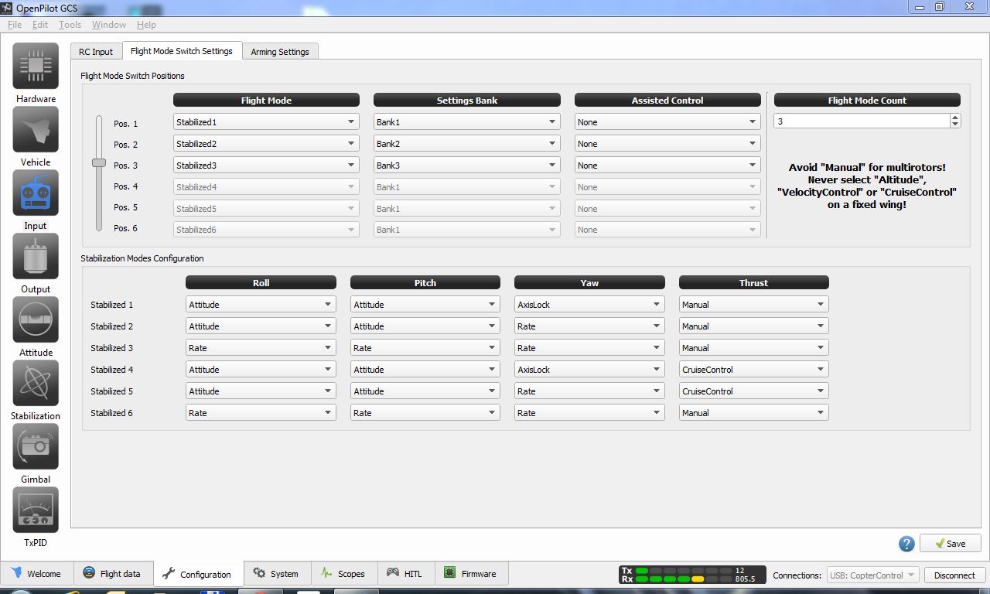Open Pos. 3 Flight Mode dropdown
990x594 pixels.
266,166
